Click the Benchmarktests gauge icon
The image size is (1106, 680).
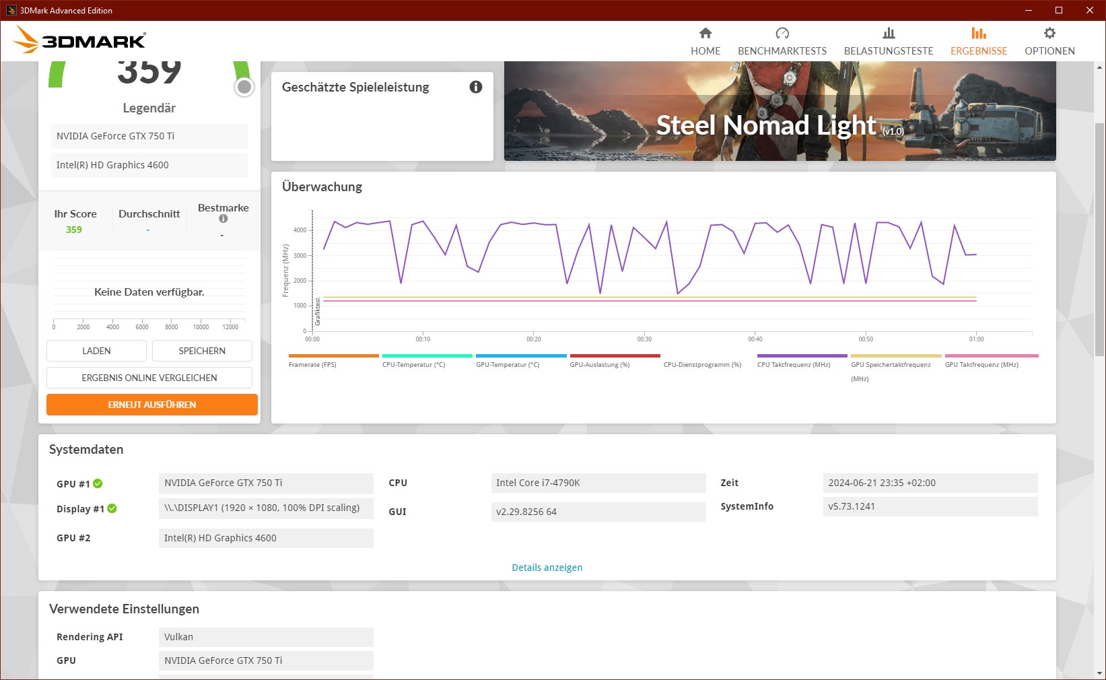click(x=782, y=33)
